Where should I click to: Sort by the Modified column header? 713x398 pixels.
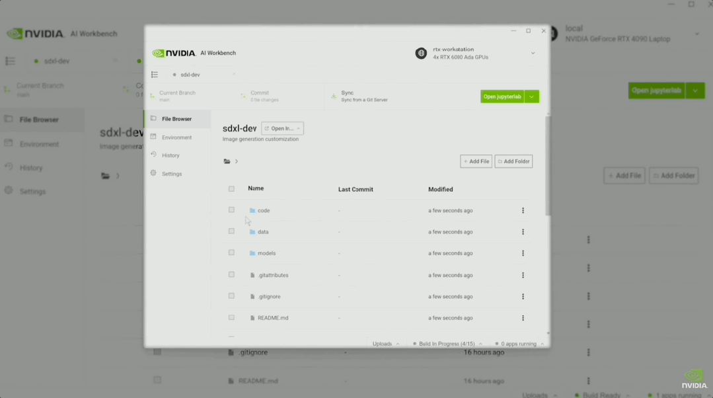pyautogui.click(x=440, y=189)
